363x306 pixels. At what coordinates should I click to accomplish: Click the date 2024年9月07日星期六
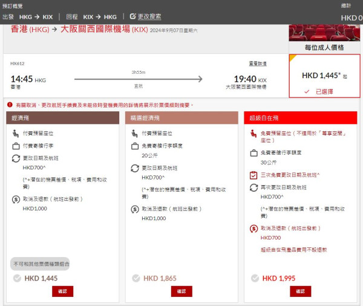pyautogui.click(x=174, y=30)
